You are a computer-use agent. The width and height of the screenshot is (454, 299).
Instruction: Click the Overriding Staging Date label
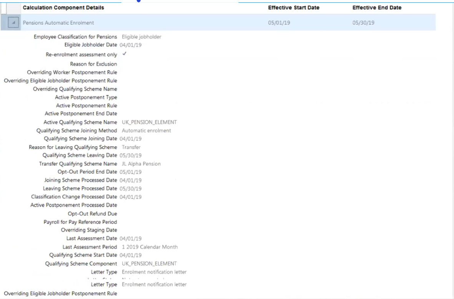(89, 230)
